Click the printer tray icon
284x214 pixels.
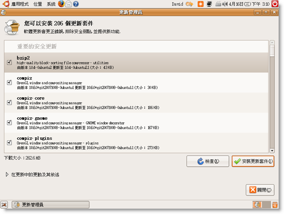click(x=218, y=4)
